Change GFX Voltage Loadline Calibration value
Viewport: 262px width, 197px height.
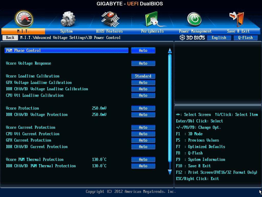[143, 82]
